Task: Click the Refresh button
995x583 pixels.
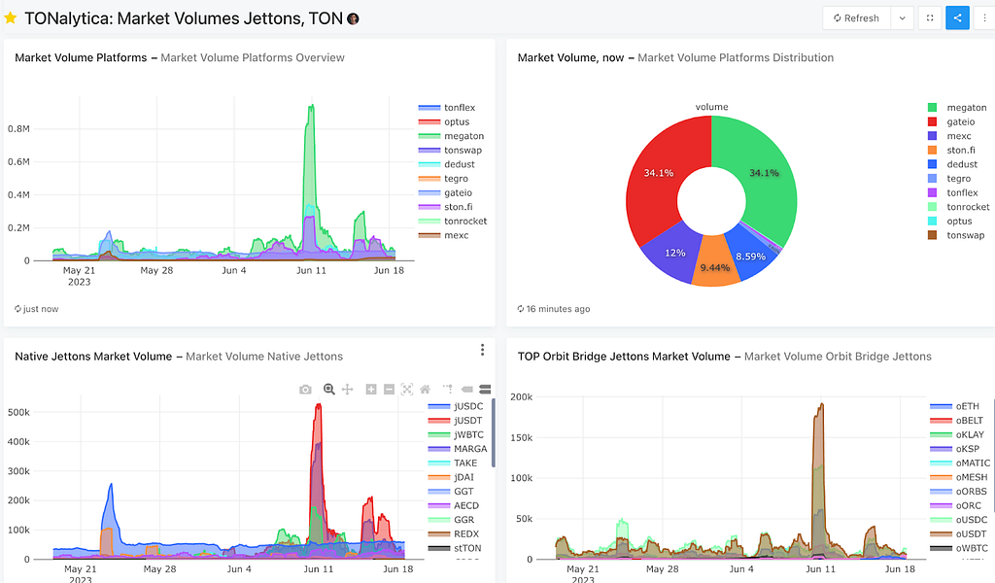Action: (857, 17)
